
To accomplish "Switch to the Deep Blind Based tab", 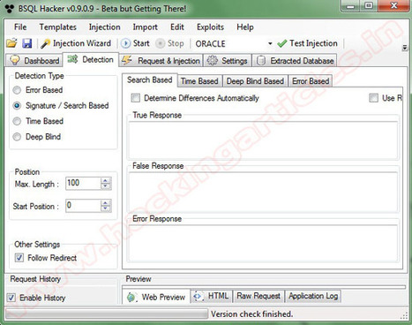I will pyautogui.click(x=255, y=81).
